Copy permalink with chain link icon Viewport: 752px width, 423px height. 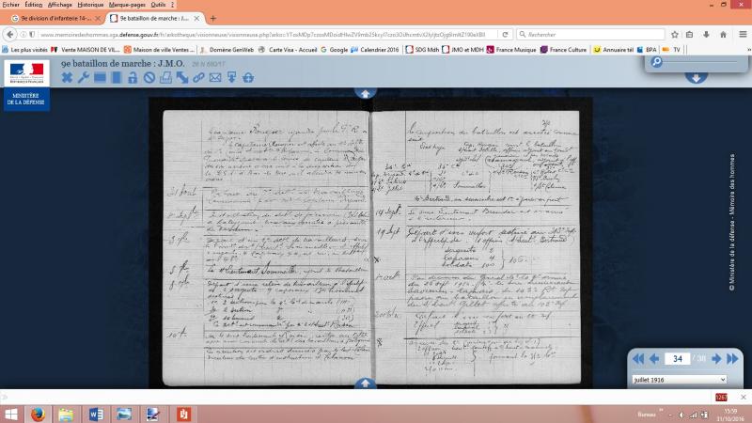(198, 78)
